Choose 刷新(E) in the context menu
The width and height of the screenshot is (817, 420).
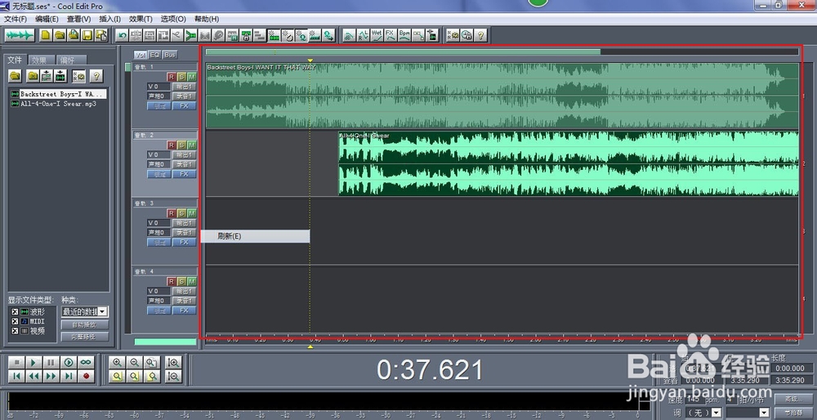(x=255, y=236)
